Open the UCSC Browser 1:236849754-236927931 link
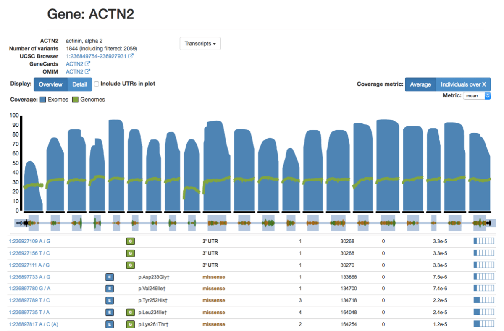The image size is (504, 331). pyautogui.click(x=96, y=56)
